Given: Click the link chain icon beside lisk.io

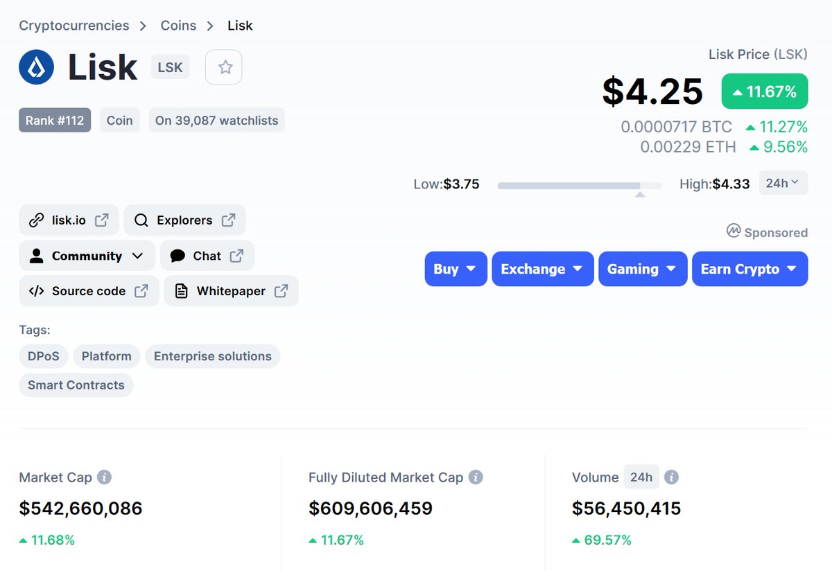Looking at the screenshot, I should [x=36, y=220].
